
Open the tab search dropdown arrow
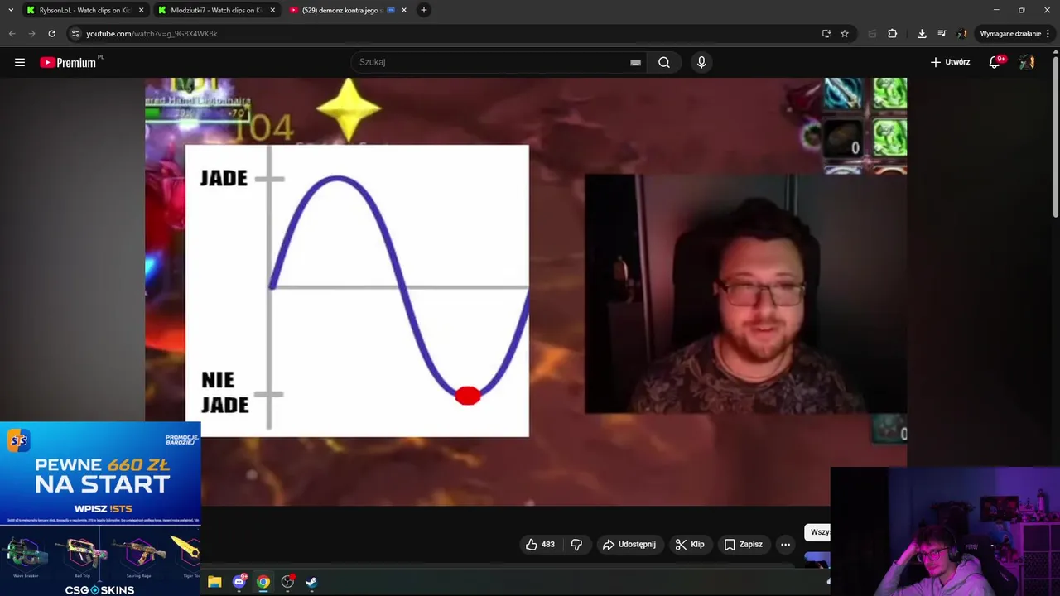point(11,10)
